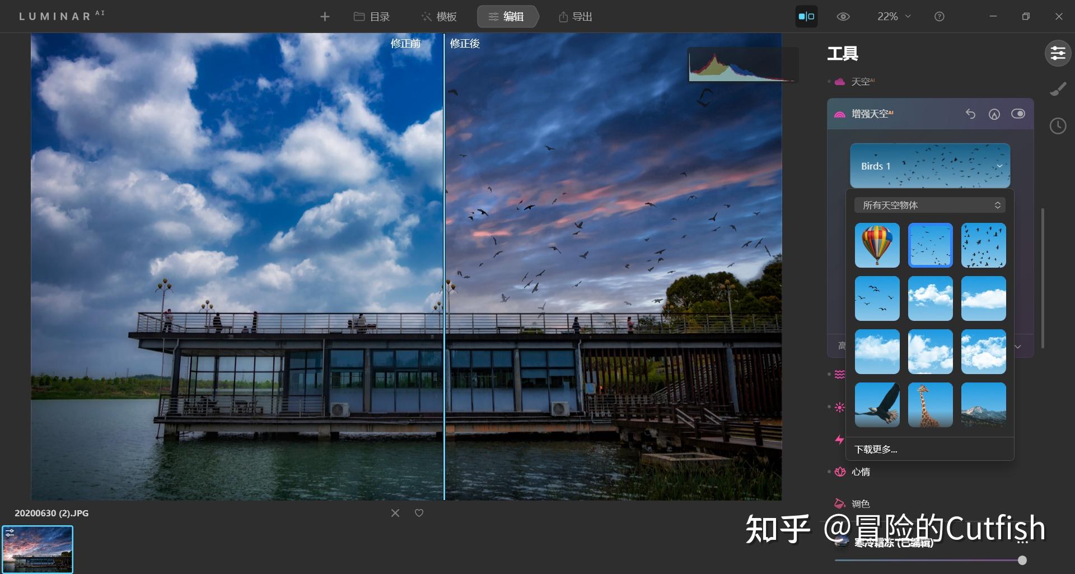
Task: Choose the giraffe sky object thumbnail
Action: pyautogui.click(x=931, y=405)
